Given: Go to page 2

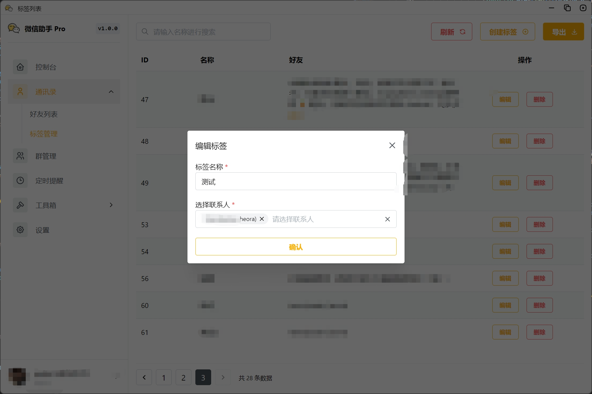Looking at the screenshot, I should [184, 378].
